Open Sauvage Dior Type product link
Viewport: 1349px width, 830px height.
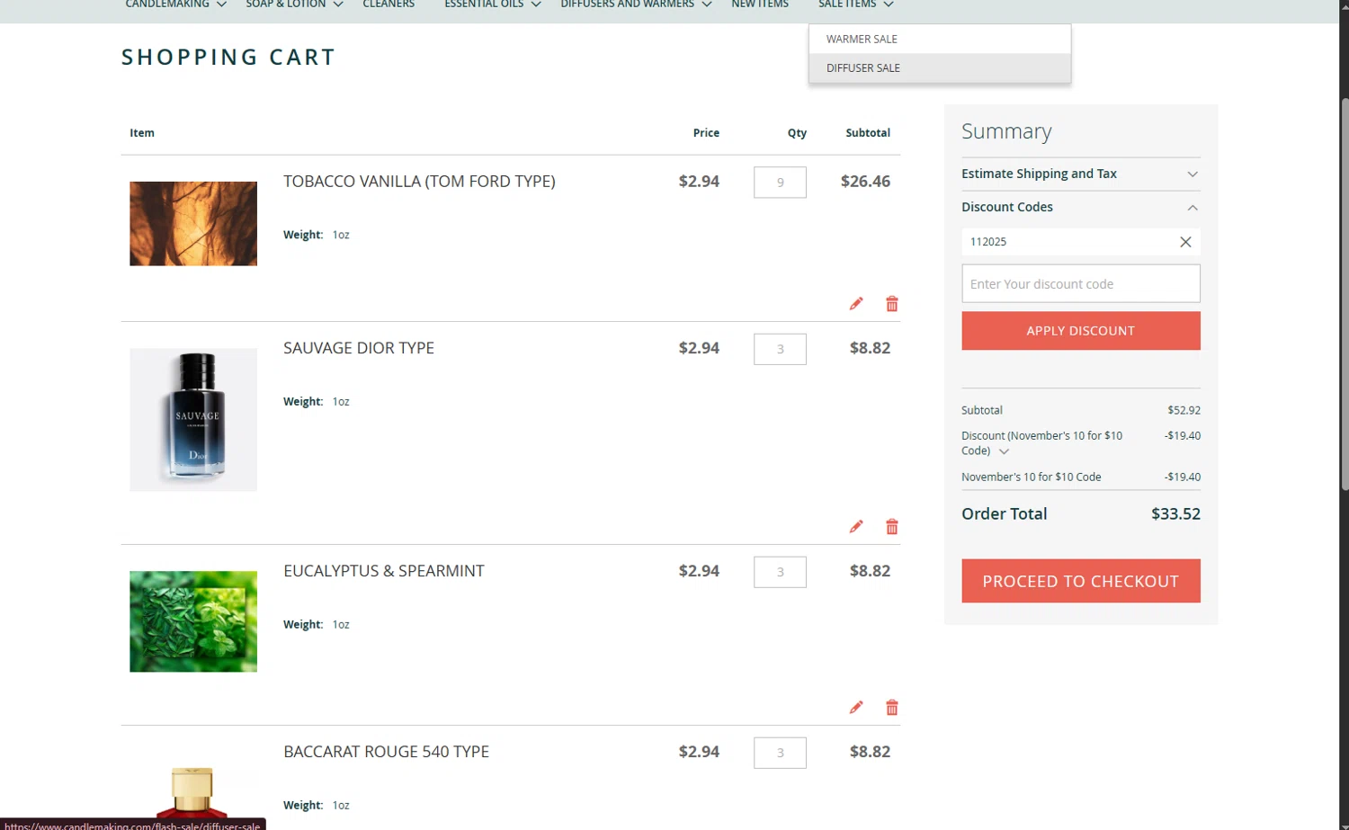pyautogui.click(x=359, y=348)
